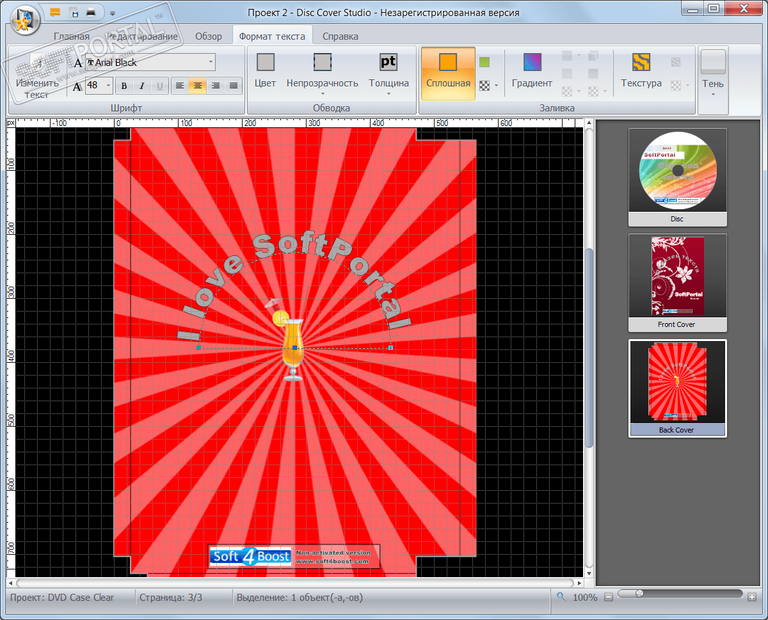768x620 pixels.
Task: Click the Обводка group label
Action: tap(332, 107)
